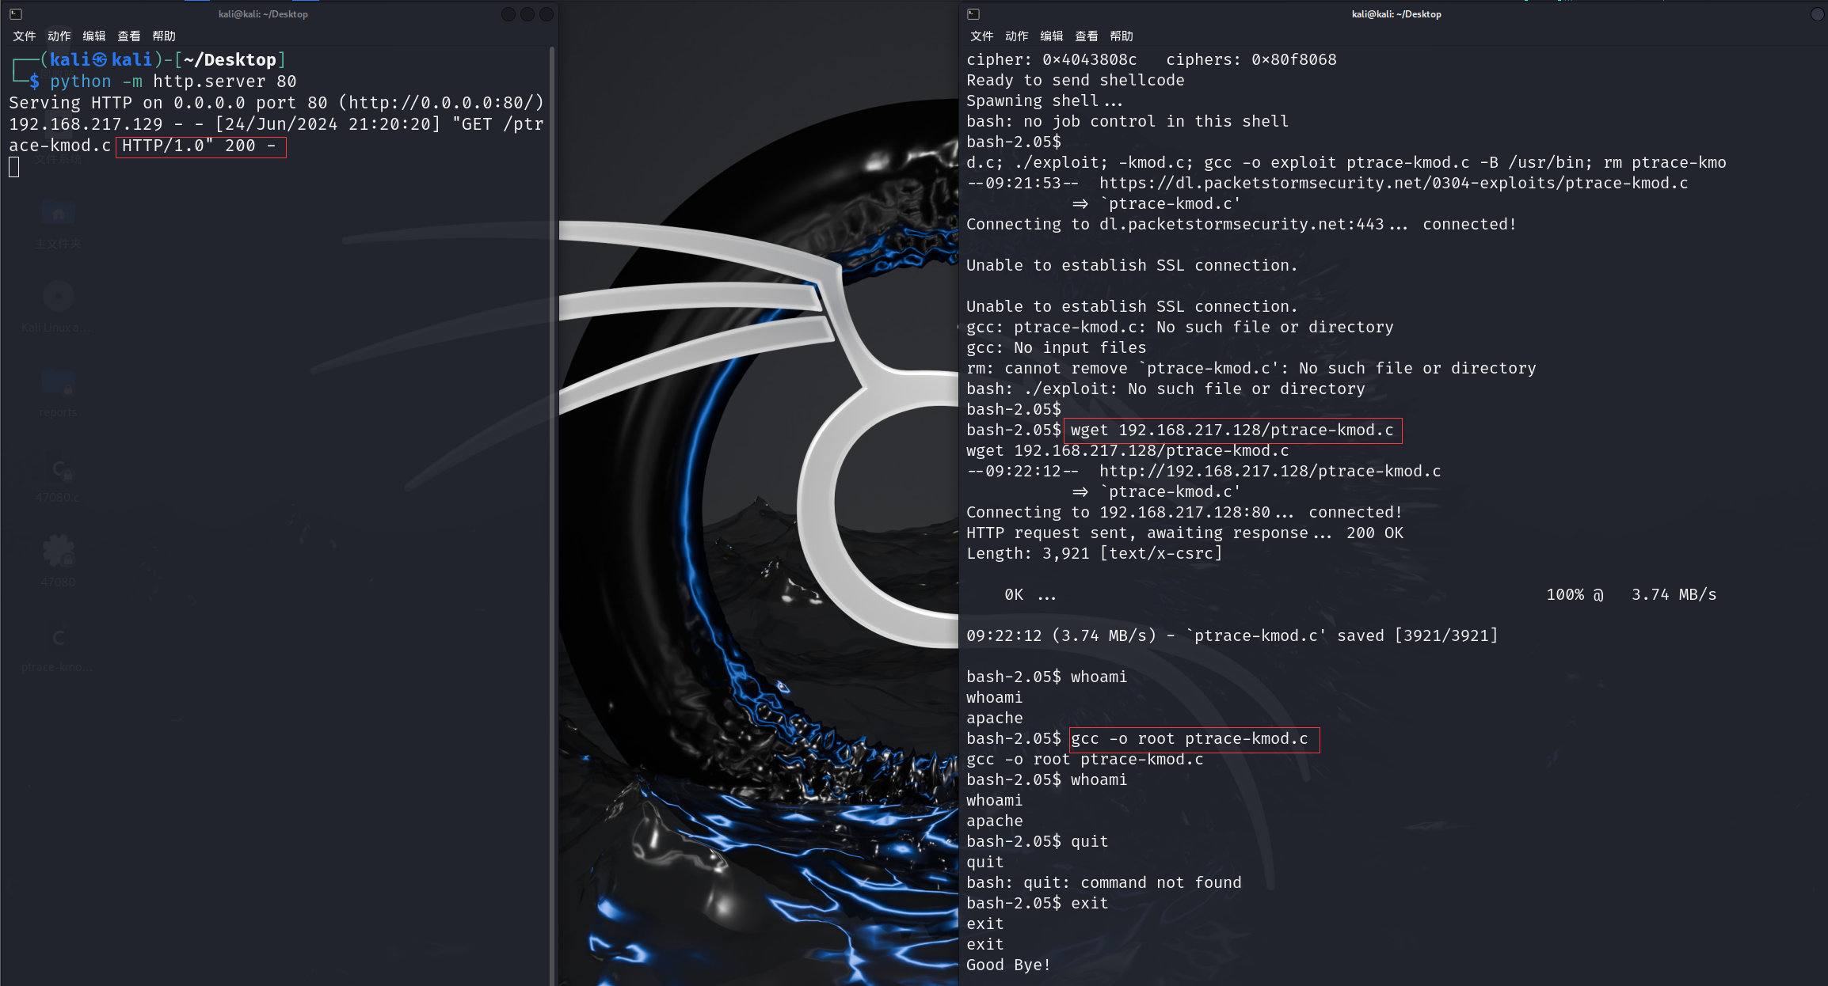Image resolution: width=1828 pixels, height=986 pixels.
Task: Close the left terminal window
Action: pos(546,14)
